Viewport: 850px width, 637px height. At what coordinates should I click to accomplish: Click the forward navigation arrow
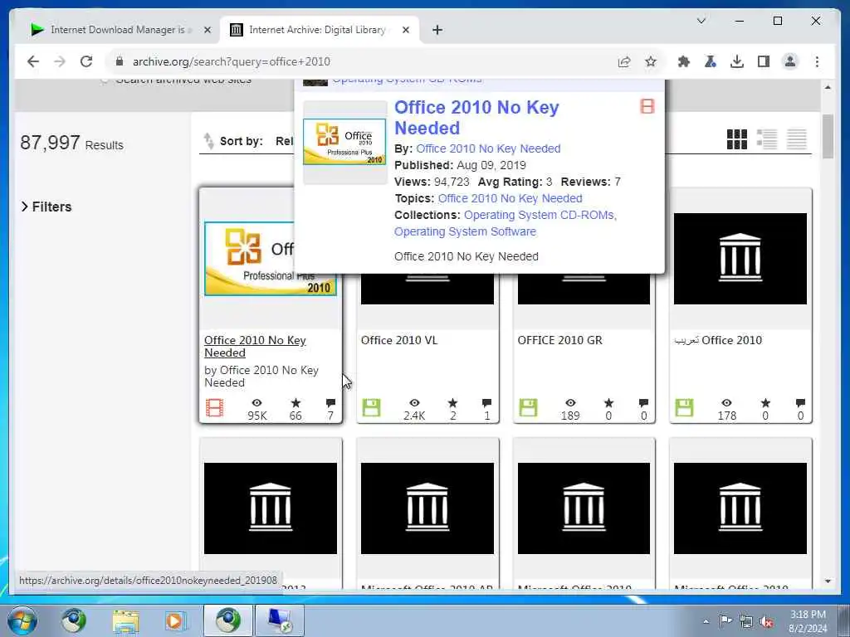click(60, 61)
